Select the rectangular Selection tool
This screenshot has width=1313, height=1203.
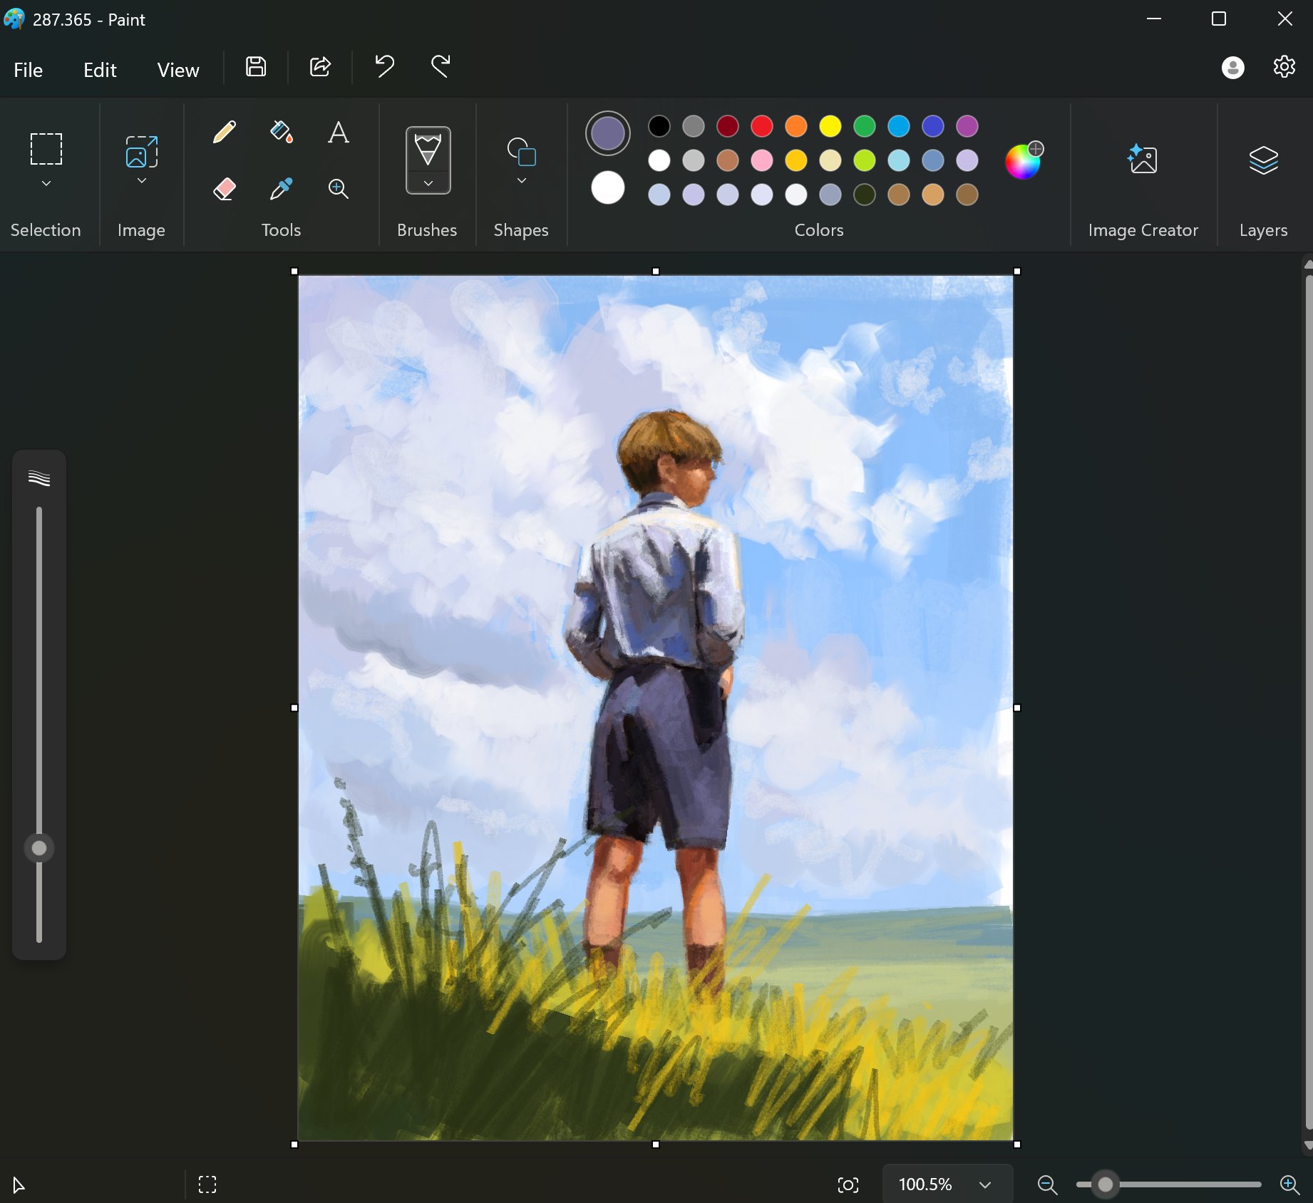(x=46, y=149)
